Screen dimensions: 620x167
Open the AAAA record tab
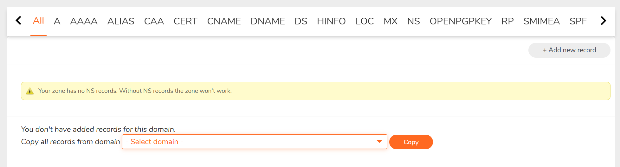pos(84,21)
